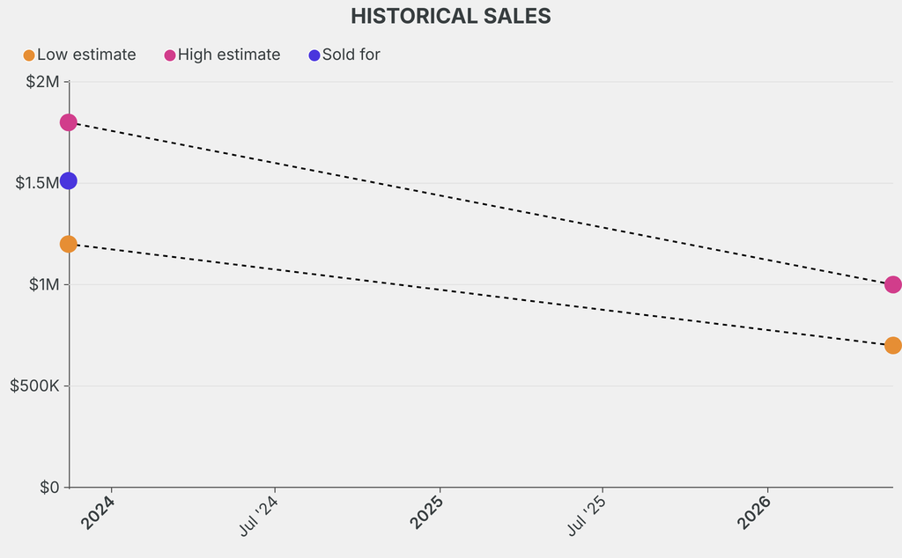Select the blue Sold for data point

click(69, 181)
